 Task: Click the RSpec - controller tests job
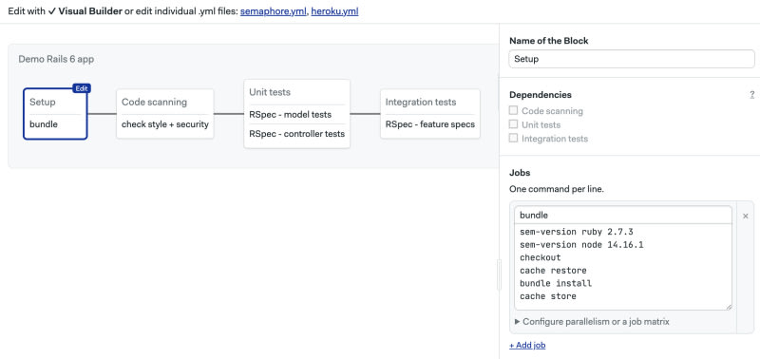coord(297,134)
